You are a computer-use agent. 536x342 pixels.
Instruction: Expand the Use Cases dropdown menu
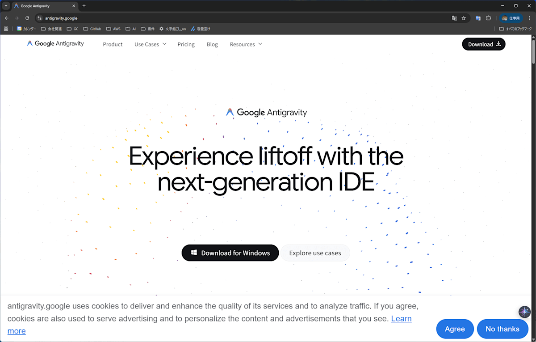(x=150, y=44)
